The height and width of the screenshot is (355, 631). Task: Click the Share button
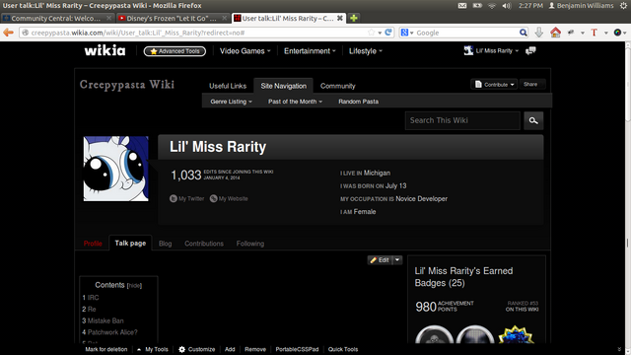(x=531, y=85)
